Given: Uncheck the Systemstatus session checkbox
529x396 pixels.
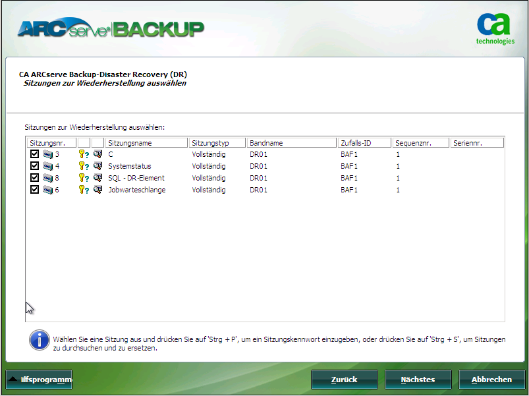Looking at the screenshot, I should click(x=35, y=166).
